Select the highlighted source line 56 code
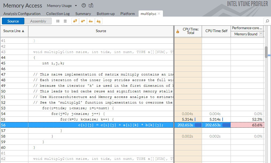The width and height of the screenshot is (271, 163). [121, 125]
